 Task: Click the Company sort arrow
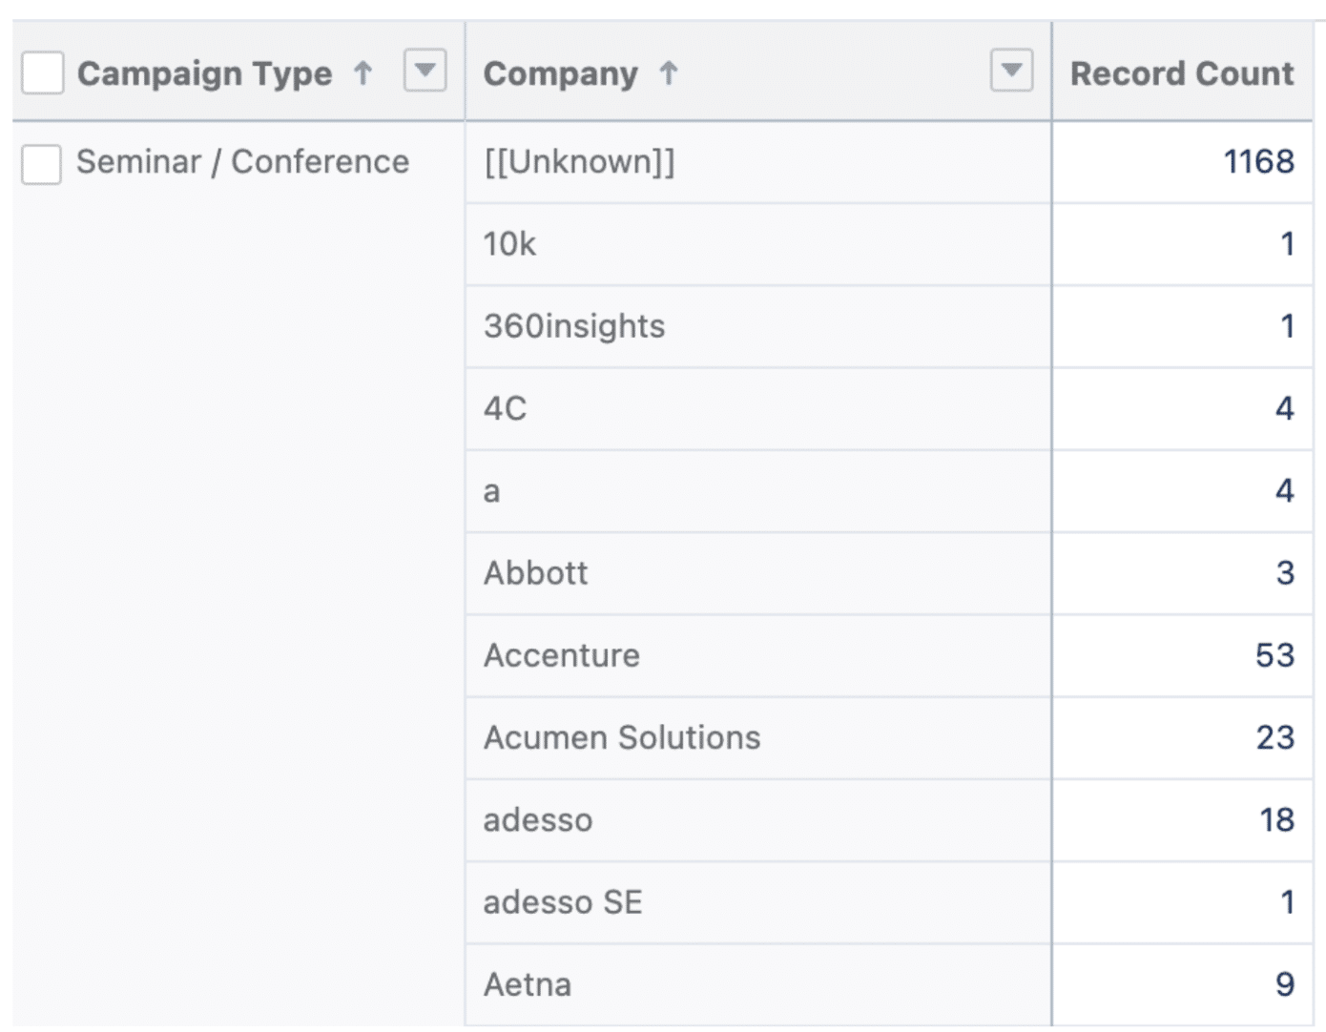(671, 72)
